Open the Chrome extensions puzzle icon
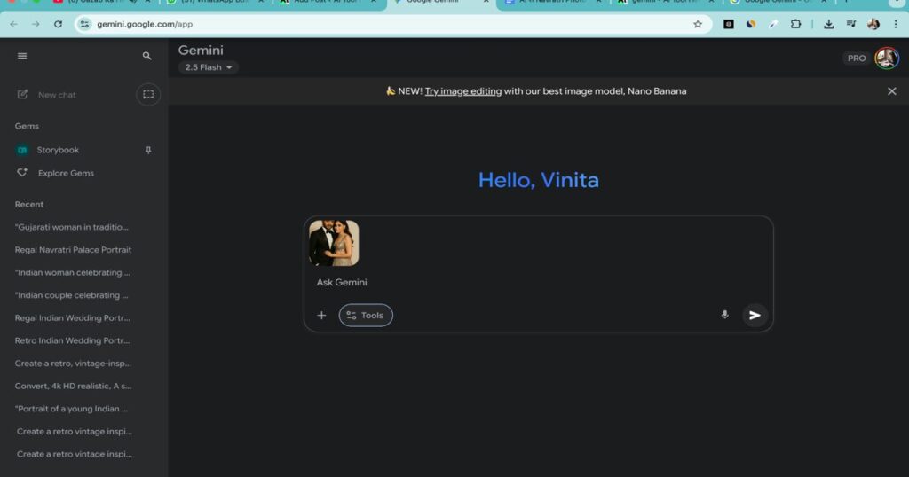Image resolution: width=909 pixels, height=477 pixels. tap(796, 24)
